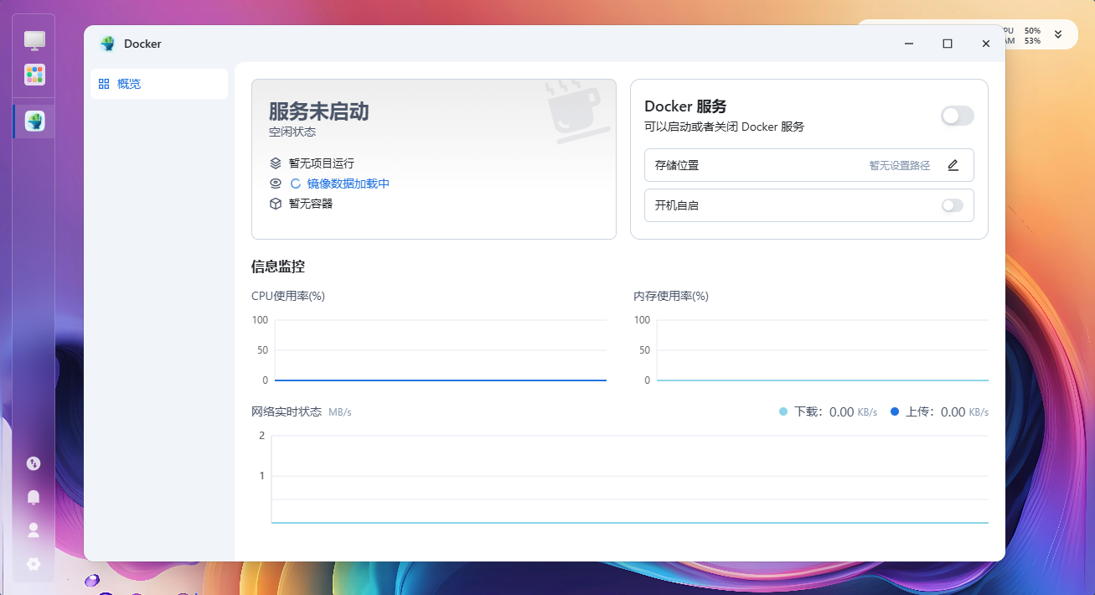
Task: Toggle the 上传 legend entry
Action: [939, 412]
